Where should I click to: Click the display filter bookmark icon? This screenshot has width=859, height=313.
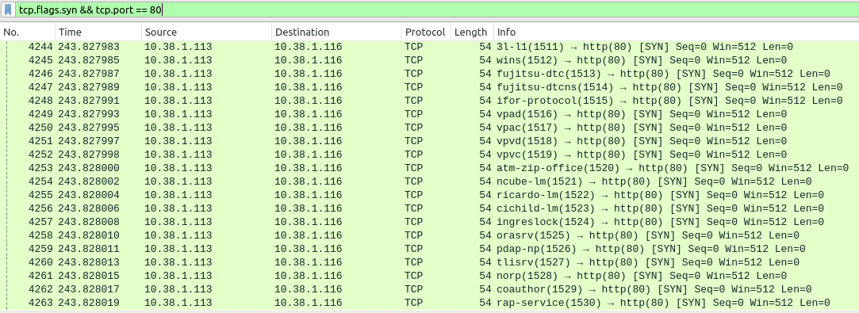tap(8, 10)
